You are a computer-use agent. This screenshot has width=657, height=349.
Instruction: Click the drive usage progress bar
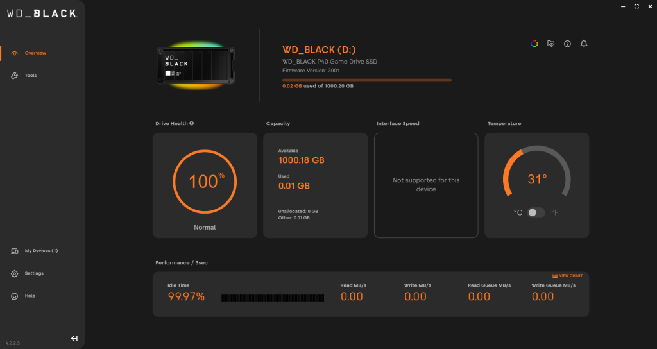tap(367, 80)
